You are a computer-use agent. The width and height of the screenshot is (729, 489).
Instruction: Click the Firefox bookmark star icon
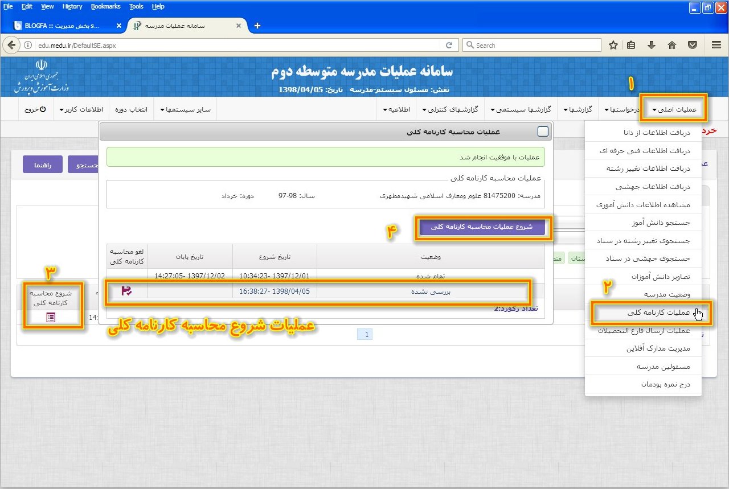613,45
